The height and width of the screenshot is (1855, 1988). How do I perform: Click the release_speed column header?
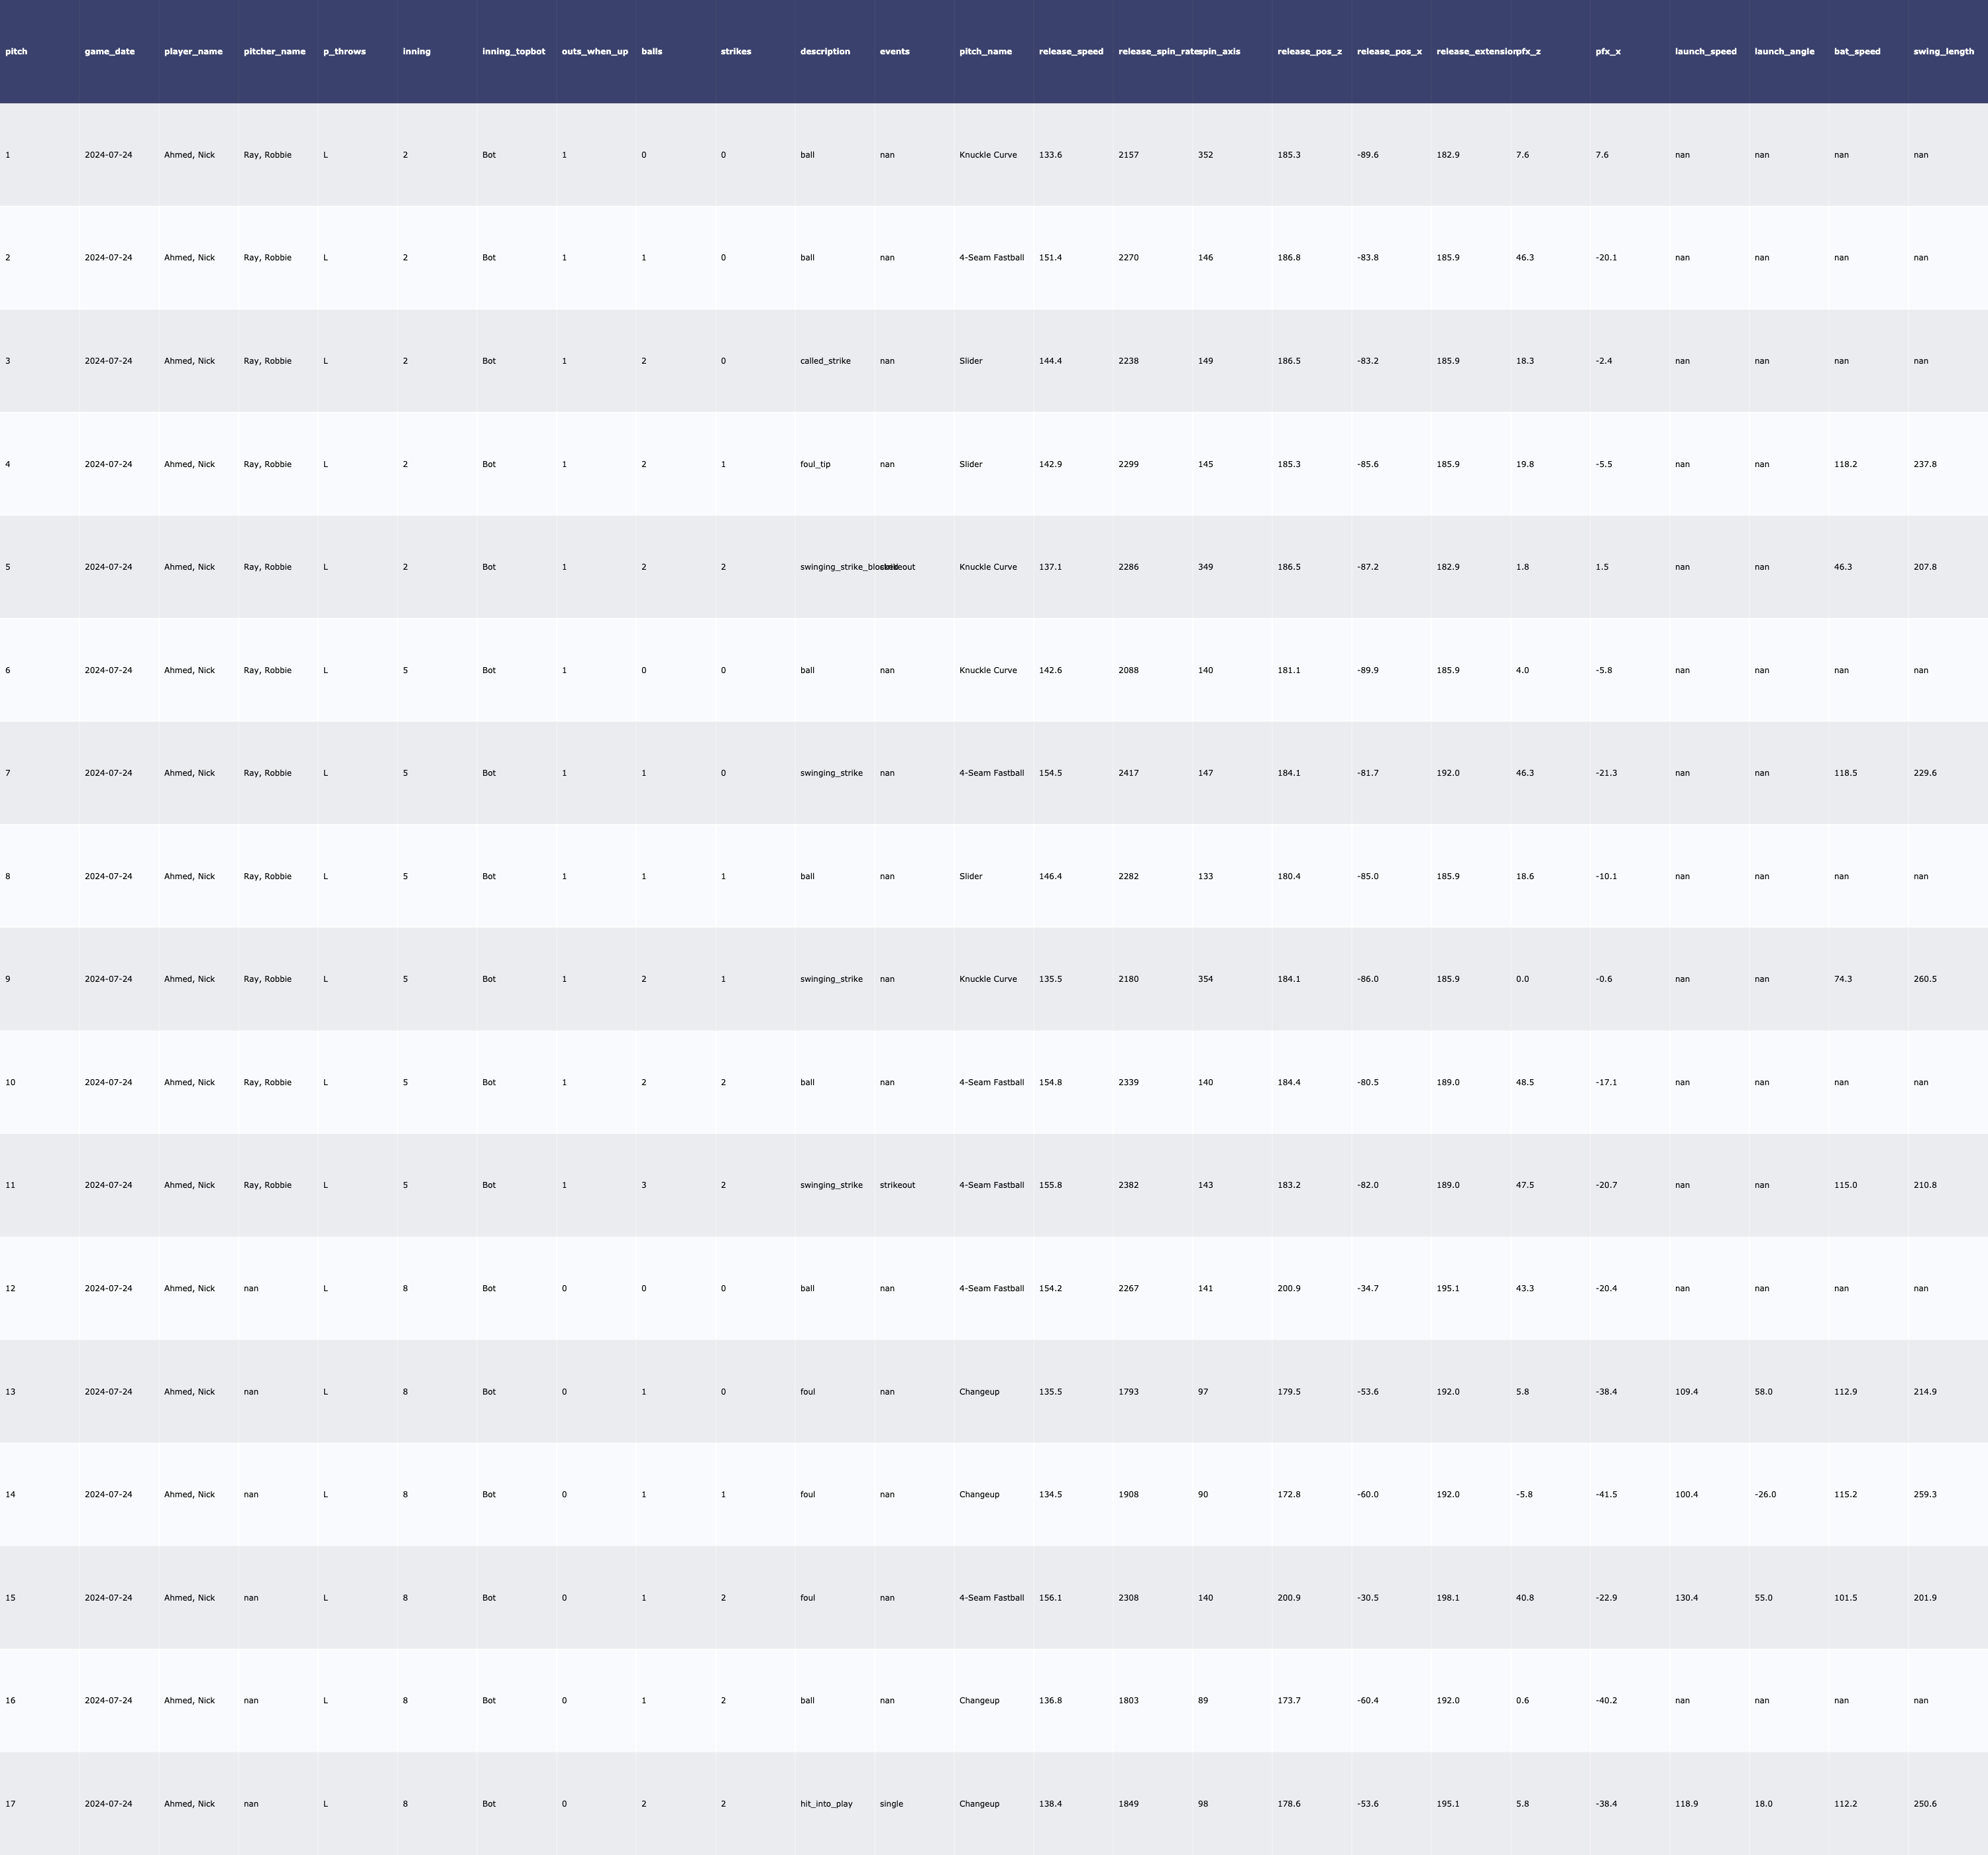[1070, 51]
